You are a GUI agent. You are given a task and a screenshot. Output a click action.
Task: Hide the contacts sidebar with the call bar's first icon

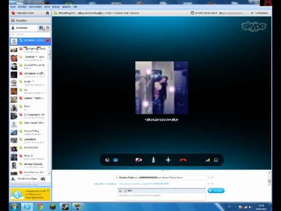pyautogui.click(x=107, y=160)
